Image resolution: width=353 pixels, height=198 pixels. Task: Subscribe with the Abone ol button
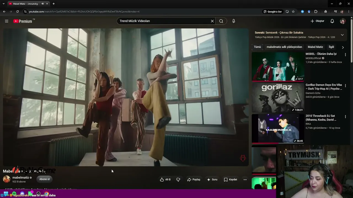tap(44, 179)
